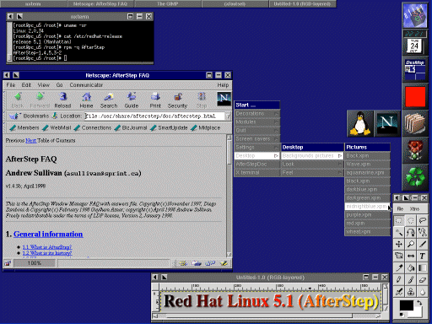
Task: Click the SmartUpdate personal toolbar button
Action: [x=169, y=127]
